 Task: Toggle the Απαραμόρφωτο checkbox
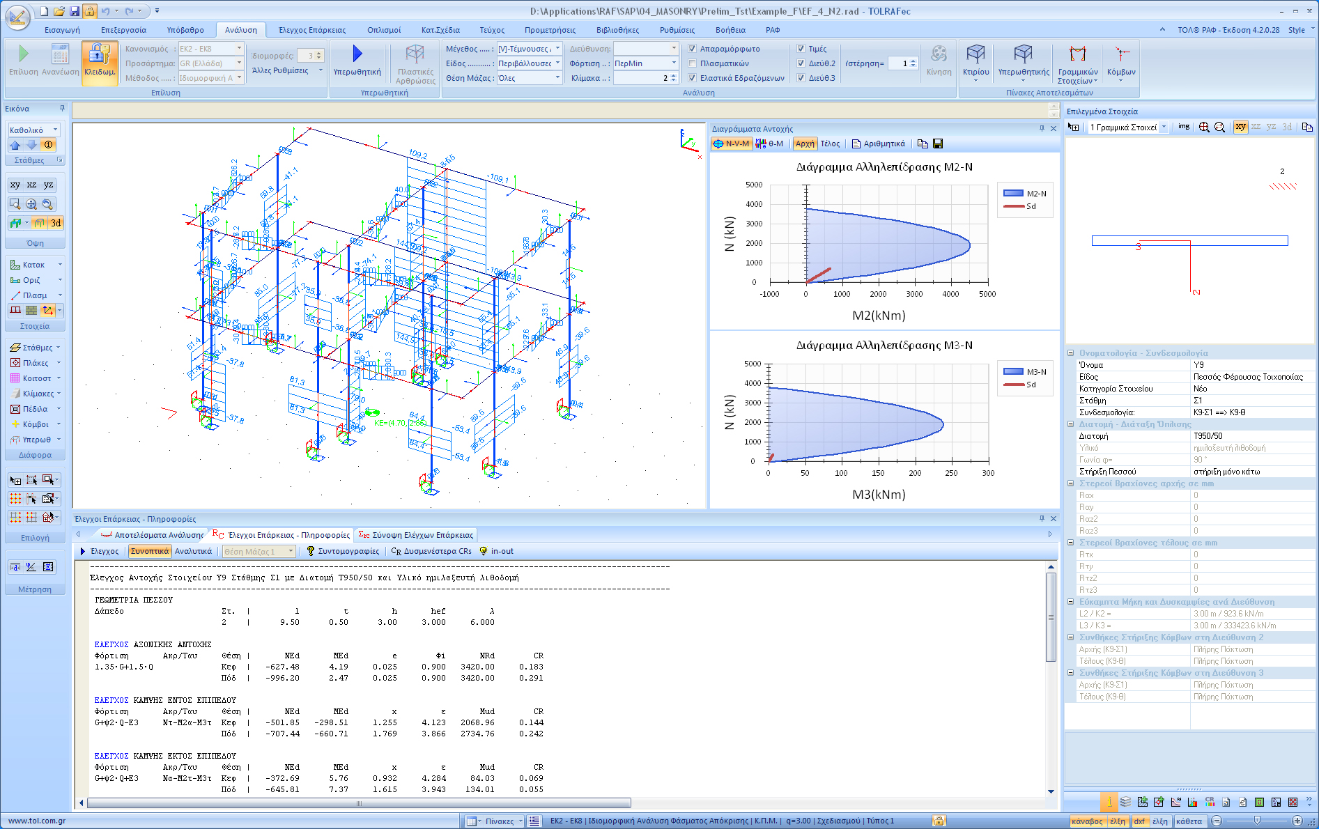click(692, 49)
